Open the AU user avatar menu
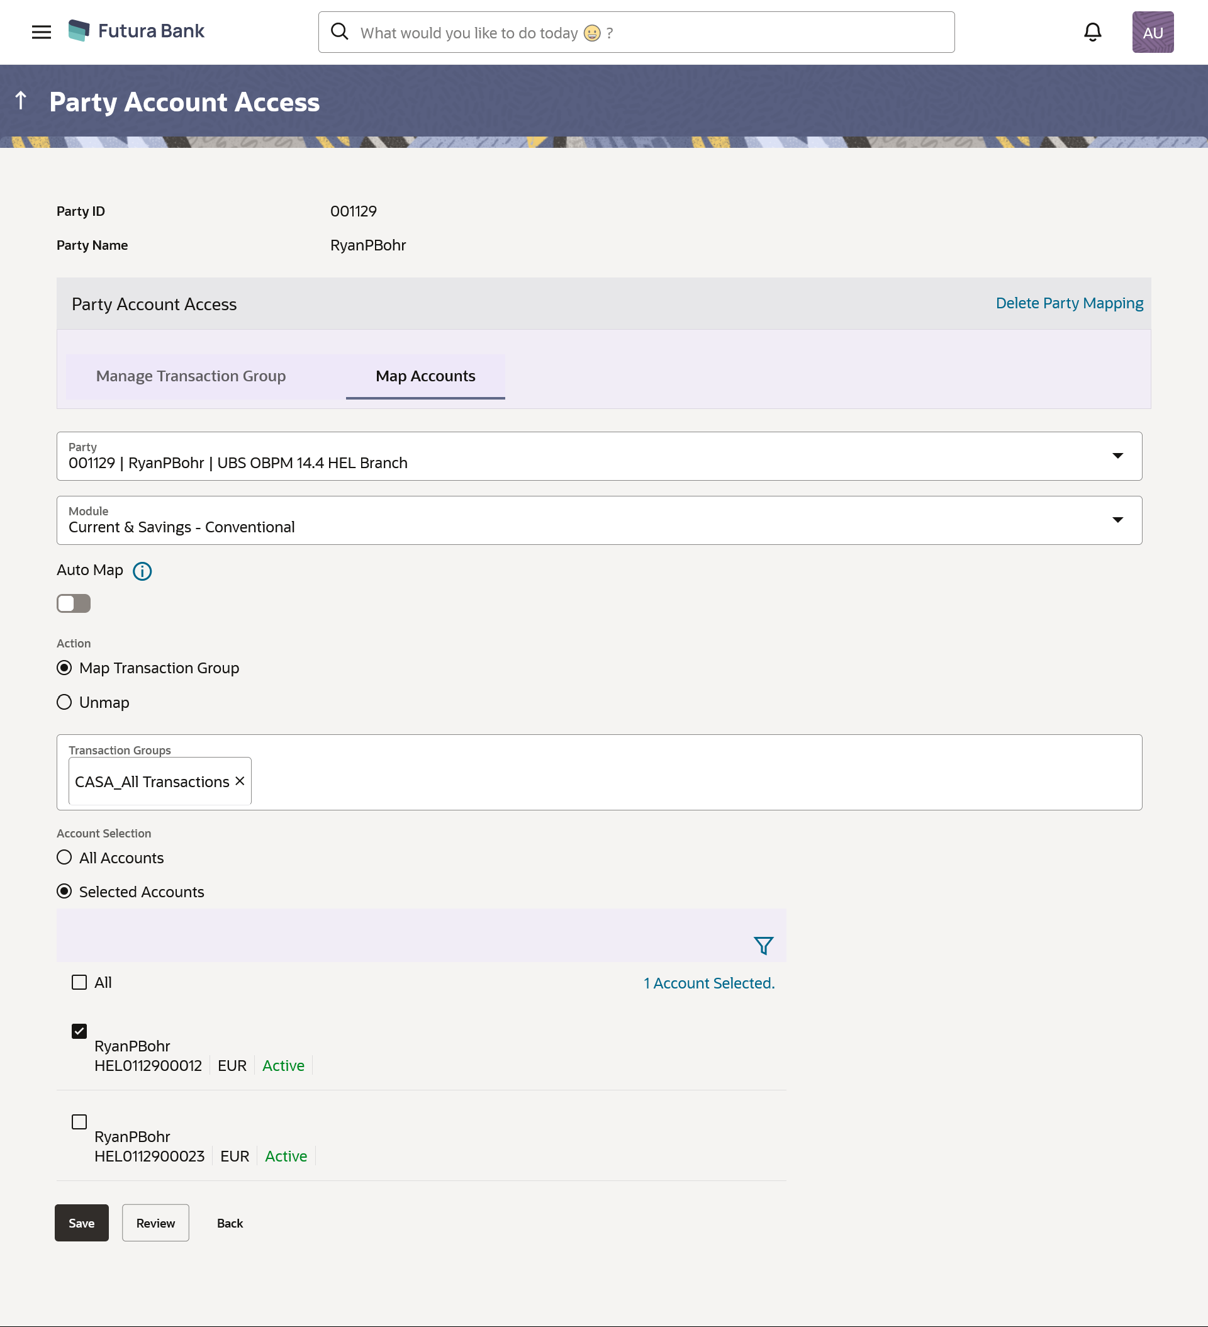 1152,32
